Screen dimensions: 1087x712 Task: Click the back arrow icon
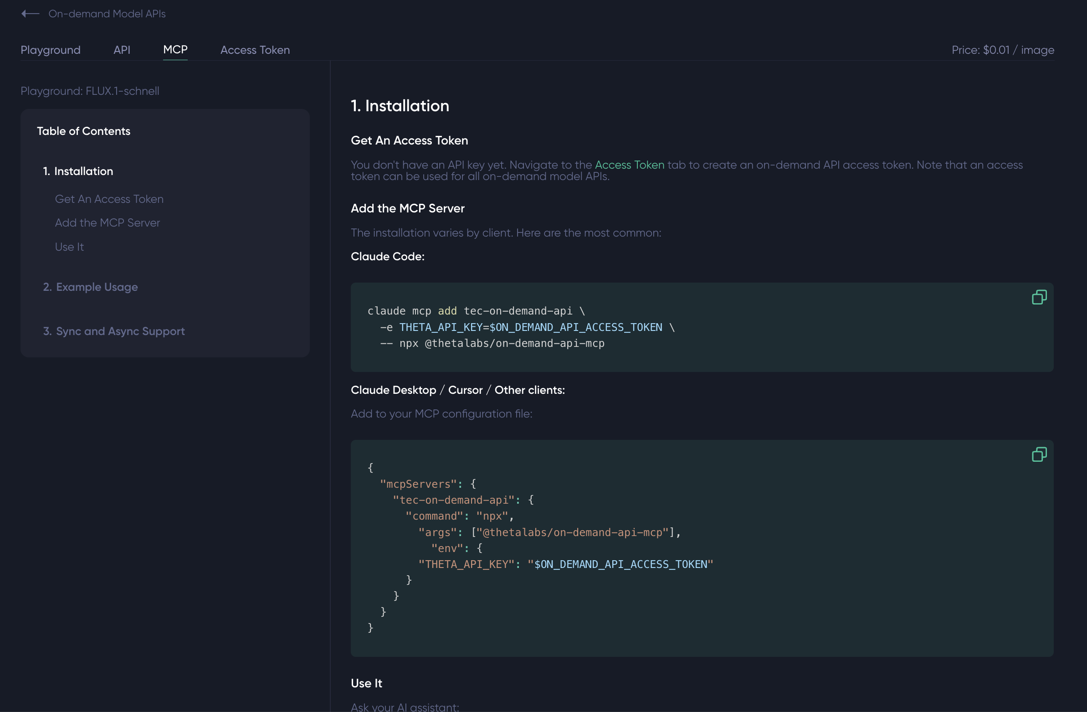point(30,14)
